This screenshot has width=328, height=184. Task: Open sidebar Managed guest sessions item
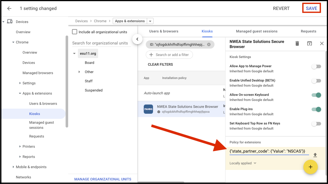coord(42,125)
